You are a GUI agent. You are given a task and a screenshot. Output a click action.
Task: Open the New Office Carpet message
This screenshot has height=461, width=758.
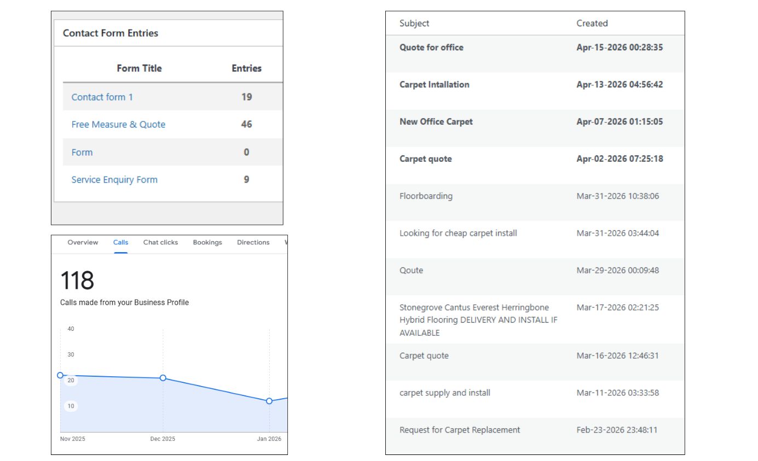pos(436,122)
